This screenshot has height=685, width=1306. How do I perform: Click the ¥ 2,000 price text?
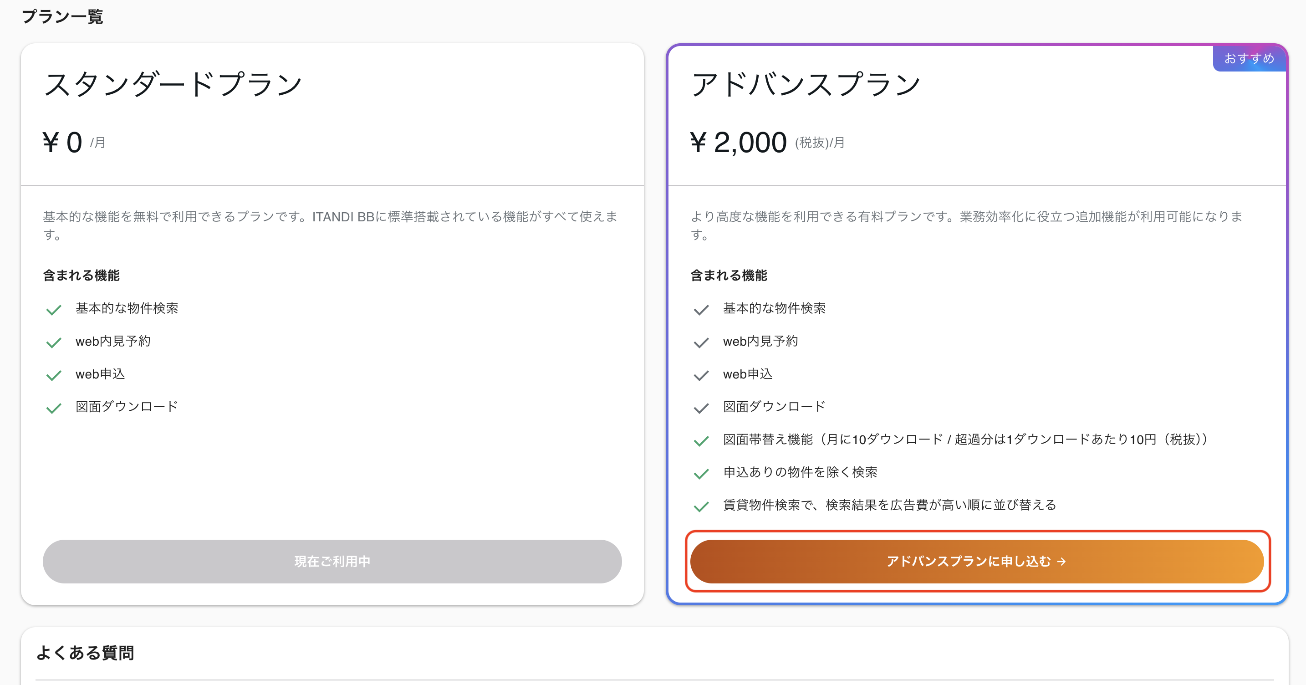738,143
